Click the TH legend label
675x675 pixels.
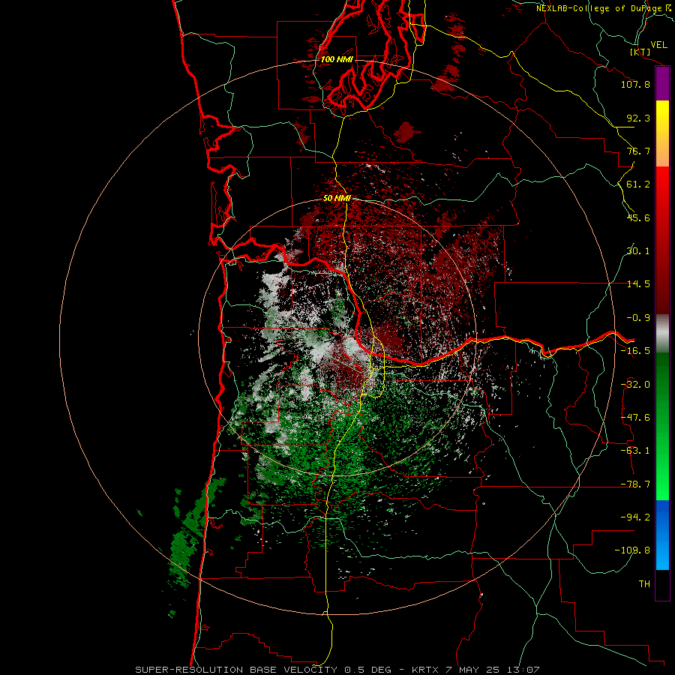pos(644,583)
